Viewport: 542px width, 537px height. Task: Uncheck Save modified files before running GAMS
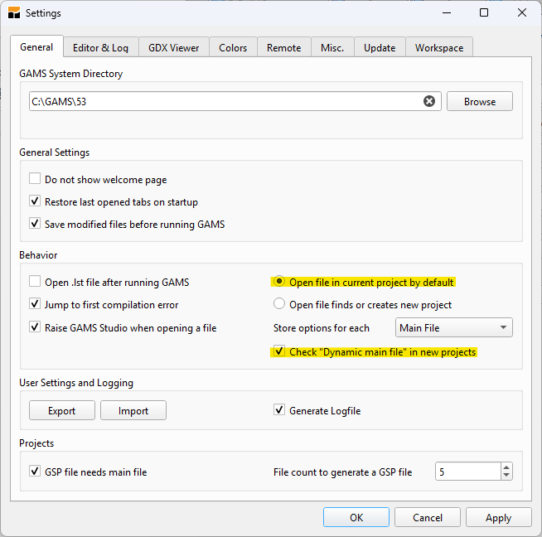tap(35, 224)
